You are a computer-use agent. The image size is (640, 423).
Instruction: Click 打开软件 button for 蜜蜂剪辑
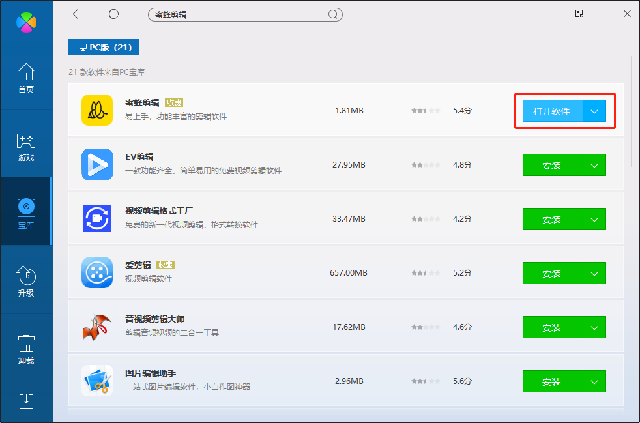(x=552, y=111)
